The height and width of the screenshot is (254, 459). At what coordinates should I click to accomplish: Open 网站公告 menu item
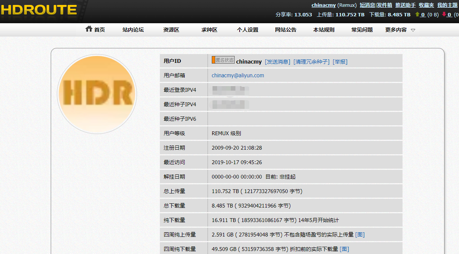tap(286, 30)
